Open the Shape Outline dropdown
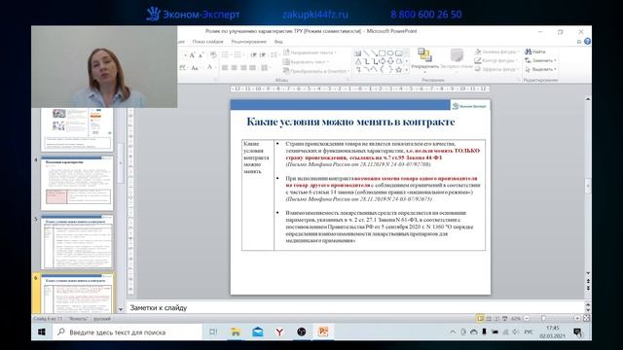 tap(496, 60)
